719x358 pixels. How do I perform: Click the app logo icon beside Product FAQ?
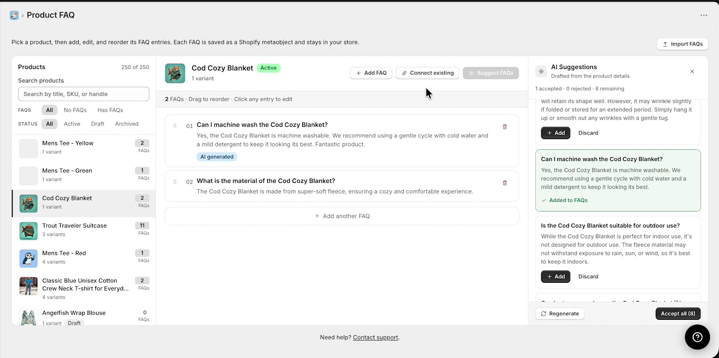pyautogui.click(x=14, y=15)
